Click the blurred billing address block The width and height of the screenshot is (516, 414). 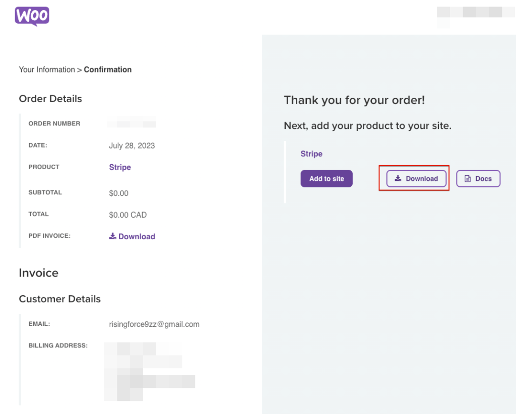pyautogui.click(x=149, y=372)
